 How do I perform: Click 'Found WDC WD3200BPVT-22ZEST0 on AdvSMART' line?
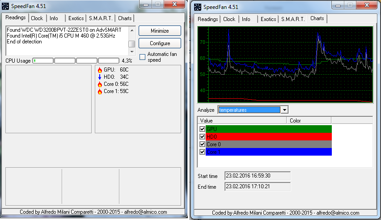(x=64, y=30)
